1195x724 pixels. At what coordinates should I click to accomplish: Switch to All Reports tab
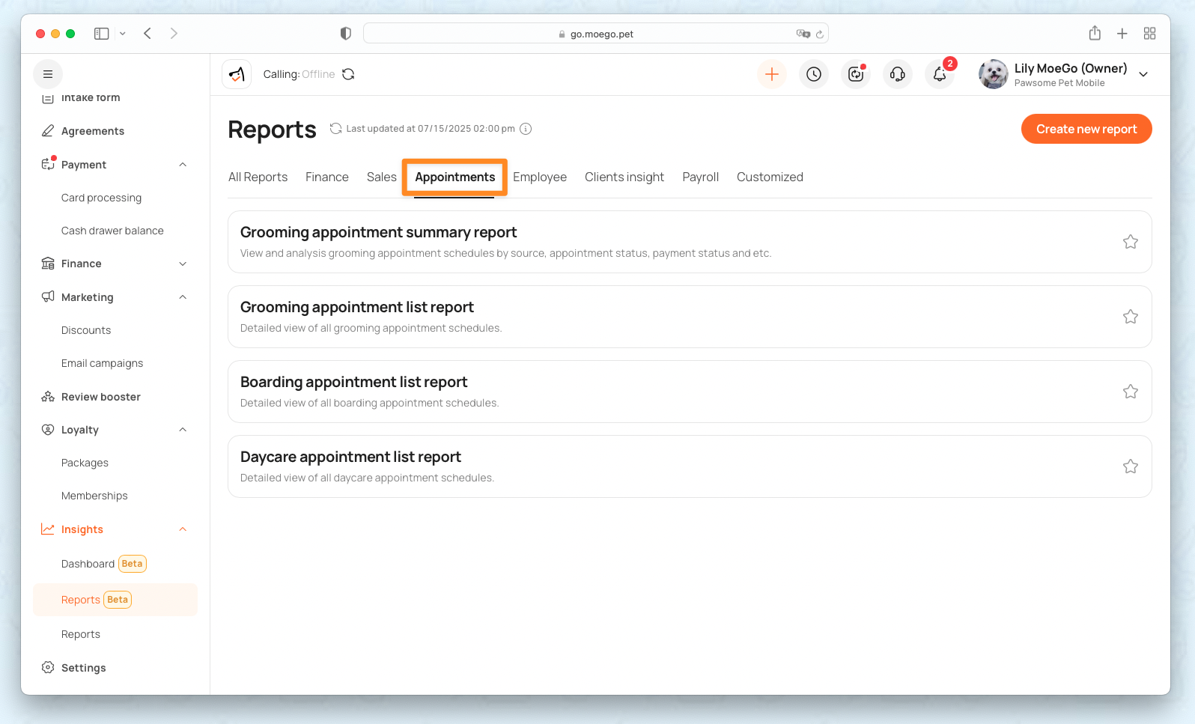point(258,177)
